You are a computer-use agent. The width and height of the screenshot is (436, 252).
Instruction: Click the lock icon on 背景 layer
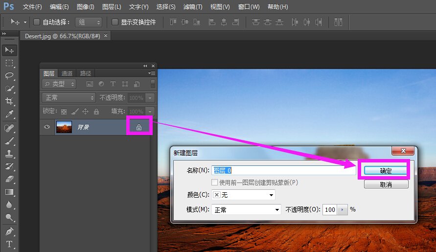pos(139,127)
